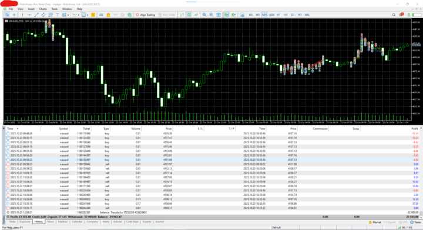Switch chart to bar chart style
The height and width of the screenshot is (230, 423).
182,15
